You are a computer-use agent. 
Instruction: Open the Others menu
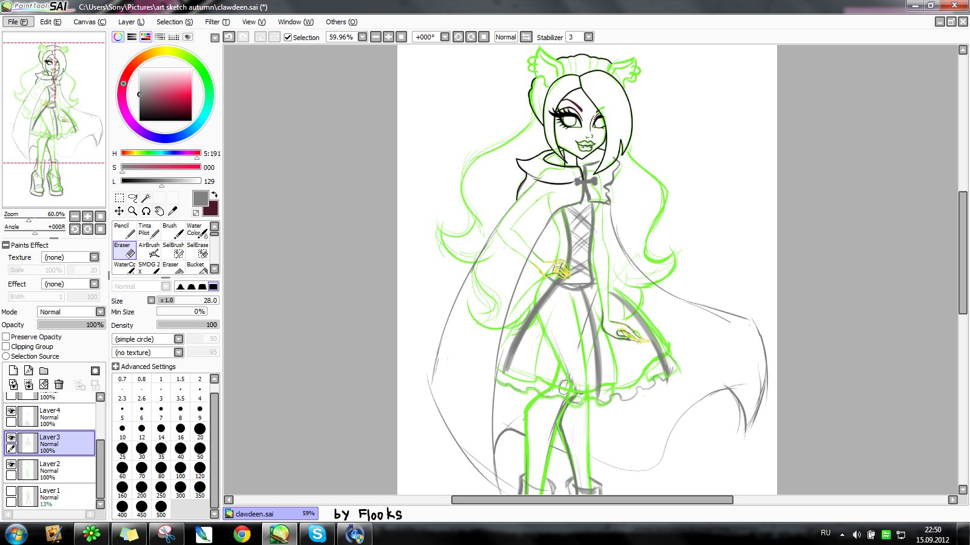point(342,22)
